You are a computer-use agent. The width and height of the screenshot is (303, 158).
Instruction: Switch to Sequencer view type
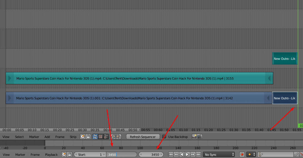95,137
